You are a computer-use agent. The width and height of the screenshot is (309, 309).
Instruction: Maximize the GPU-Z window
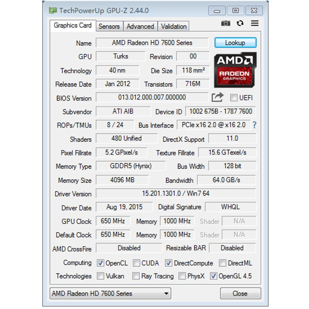[235, 11]
